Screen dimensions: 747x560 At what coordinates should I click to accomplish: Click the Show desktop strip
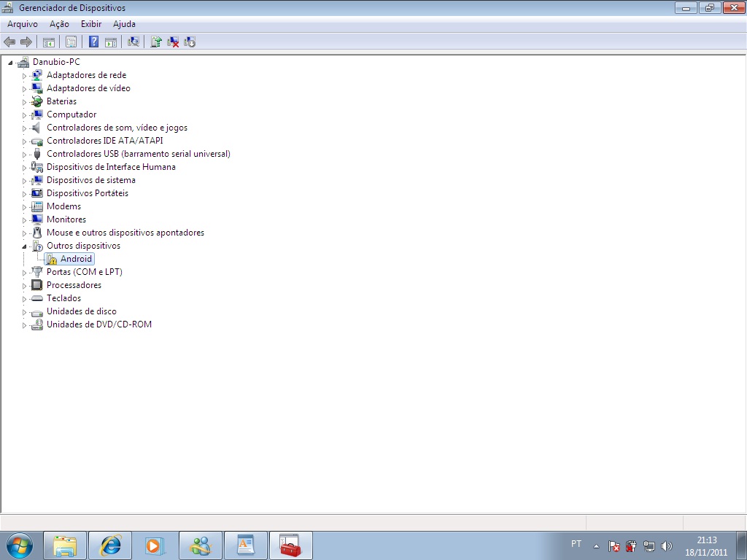click(743, 545)
